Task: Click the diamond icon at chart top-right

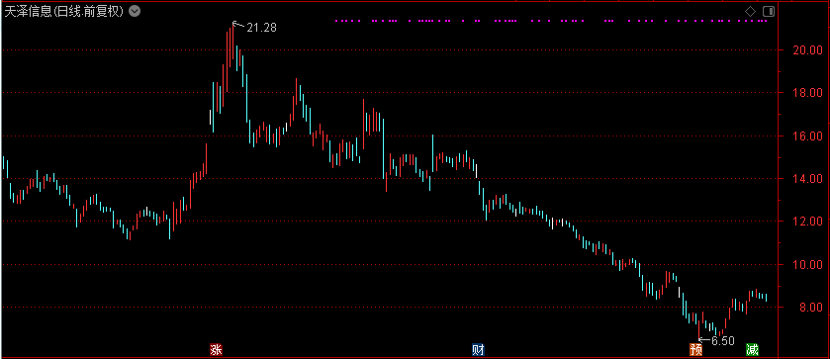Action: pyautogui.click(x=750, y=11)
